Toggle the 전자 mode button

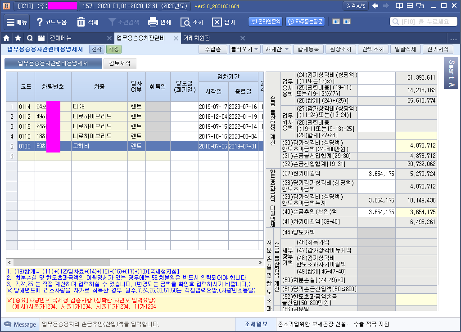click(x=96, y=49)
